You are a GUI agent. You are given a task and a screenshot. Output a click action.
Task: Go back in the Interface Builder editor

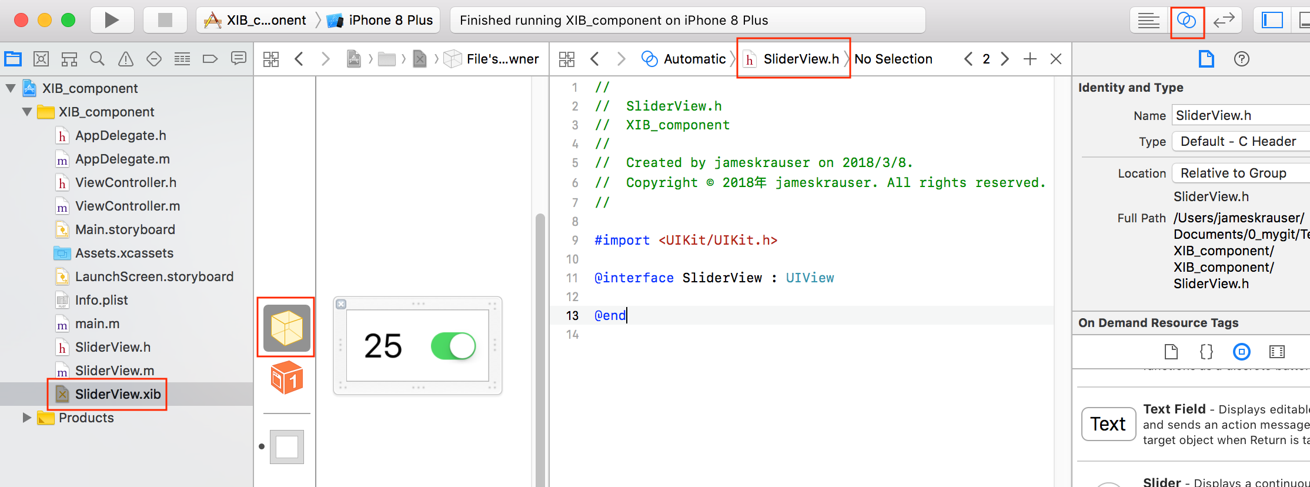(x=299, y=59)
